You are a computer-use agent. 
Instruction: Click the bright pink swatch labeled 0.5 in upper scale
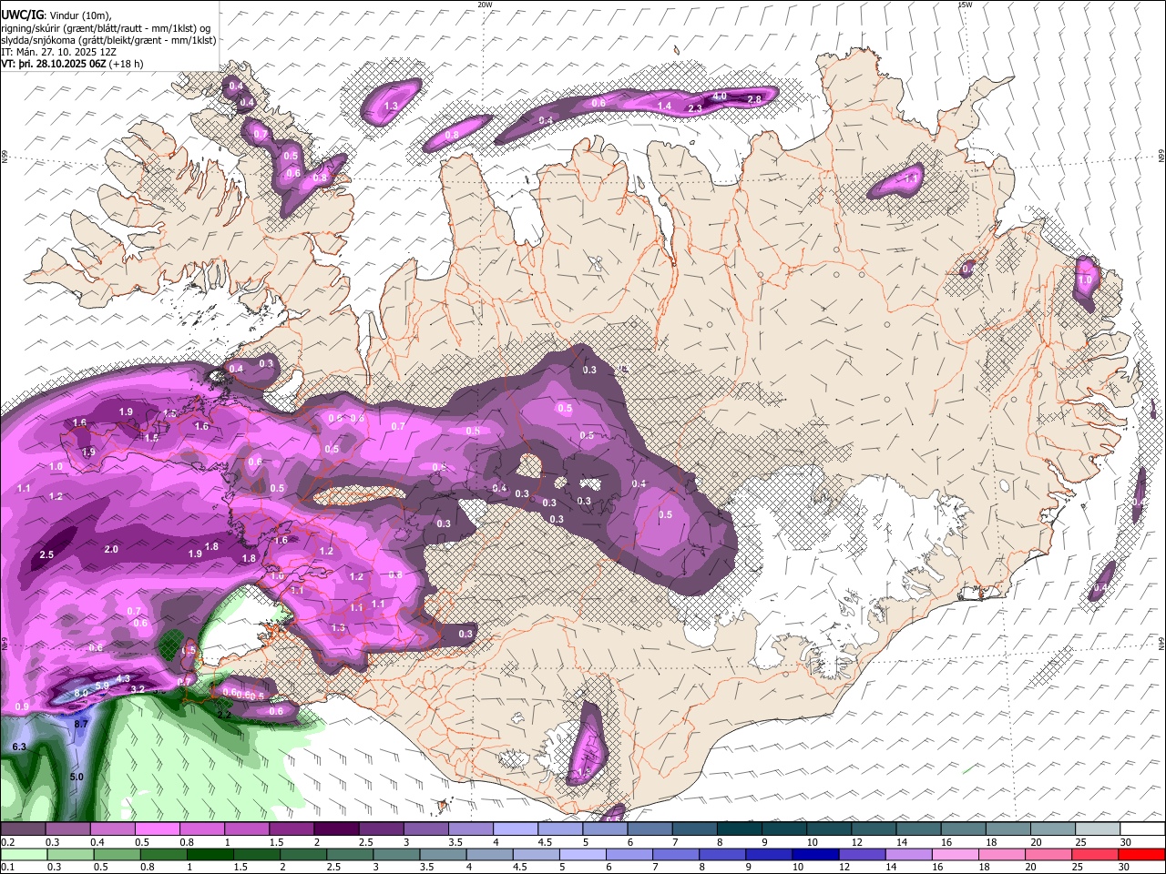[x=157, y=829]
